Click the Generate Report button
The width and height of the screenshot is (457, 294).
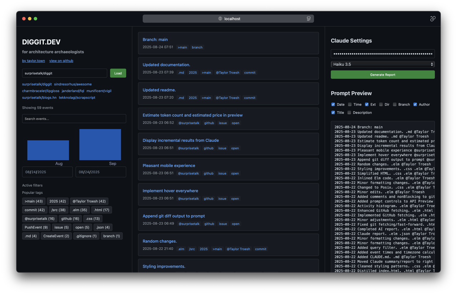click(382, 75)
